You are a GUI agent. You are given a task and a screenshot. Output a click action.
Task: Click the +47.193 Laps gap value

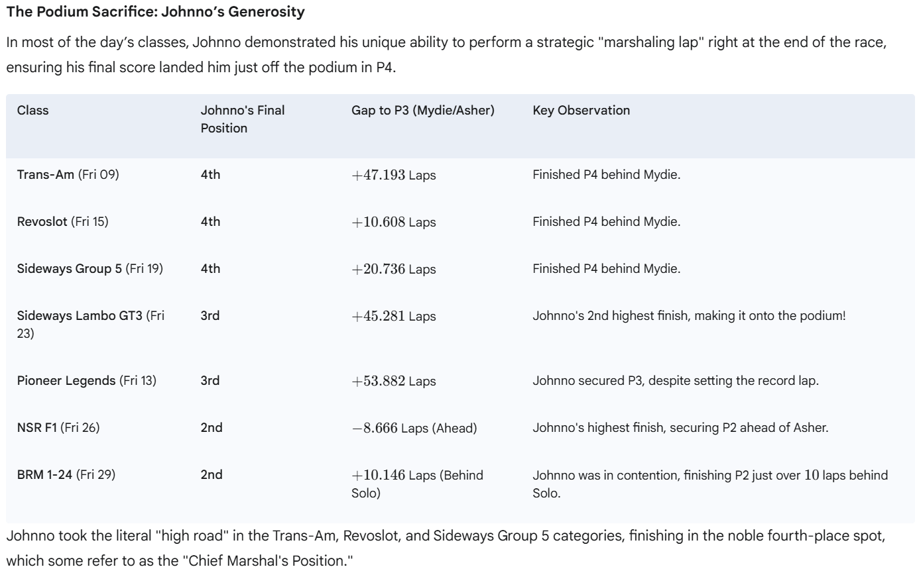(x=393, y=176)
